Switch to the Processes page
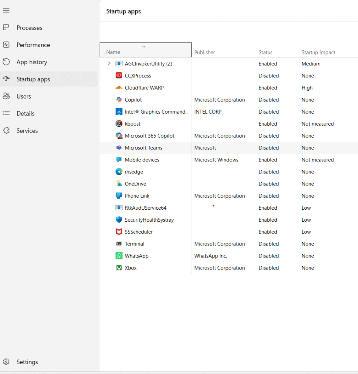Viewport: 358px width, 374px height. point(29,27)
